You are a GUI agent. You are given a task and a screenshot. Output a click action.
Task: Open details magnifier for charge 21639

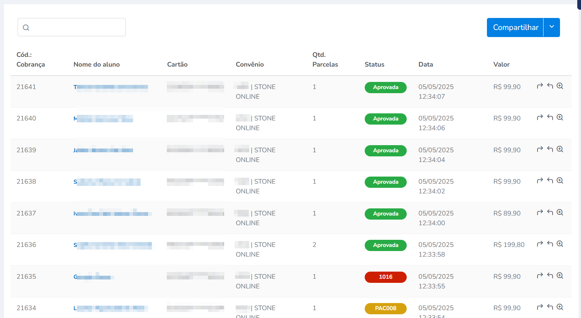(560, 149)
